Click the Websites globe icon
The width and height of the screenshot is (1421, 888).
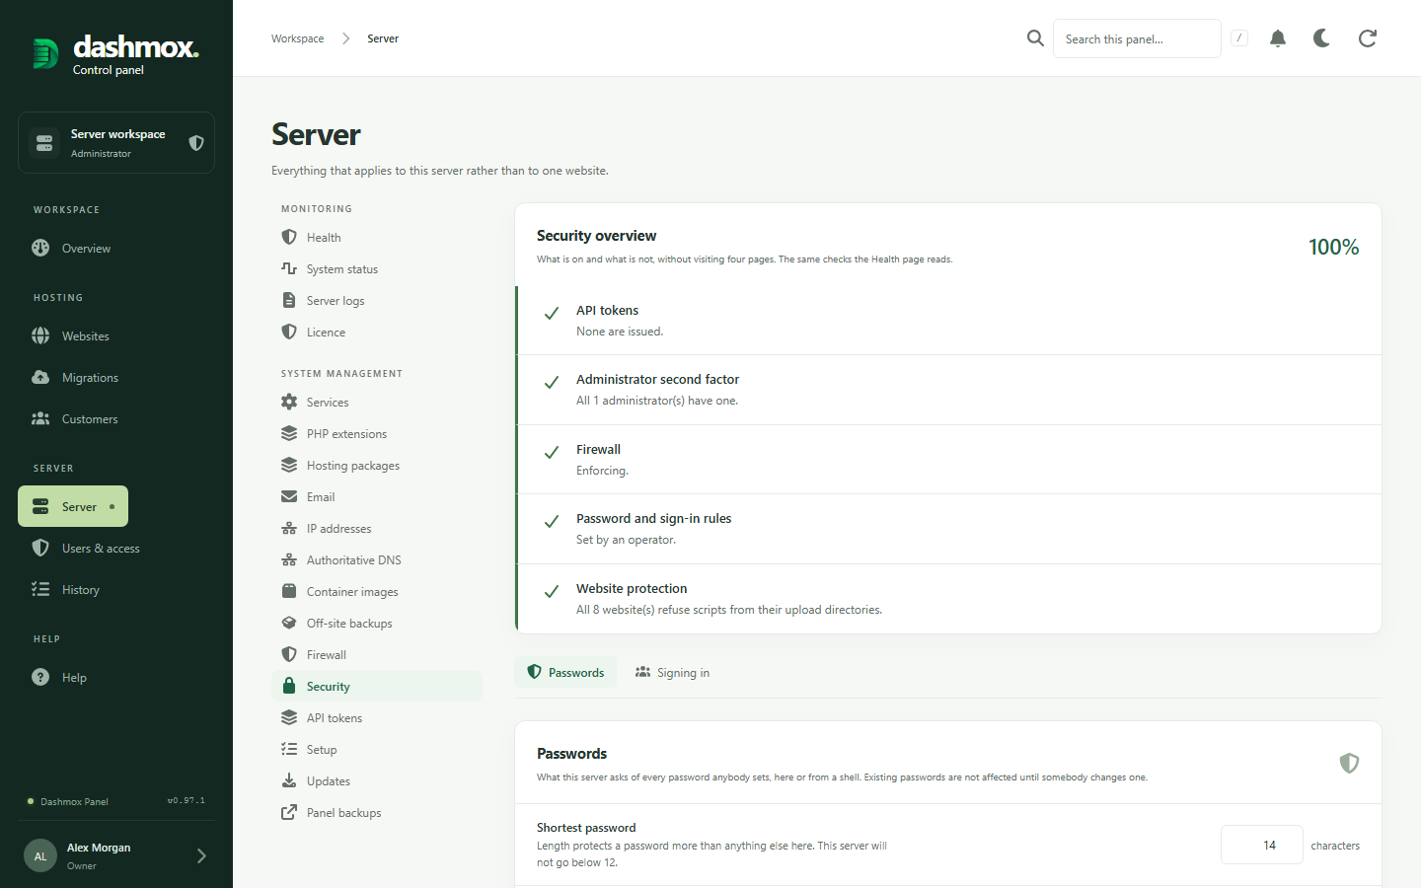40,335
